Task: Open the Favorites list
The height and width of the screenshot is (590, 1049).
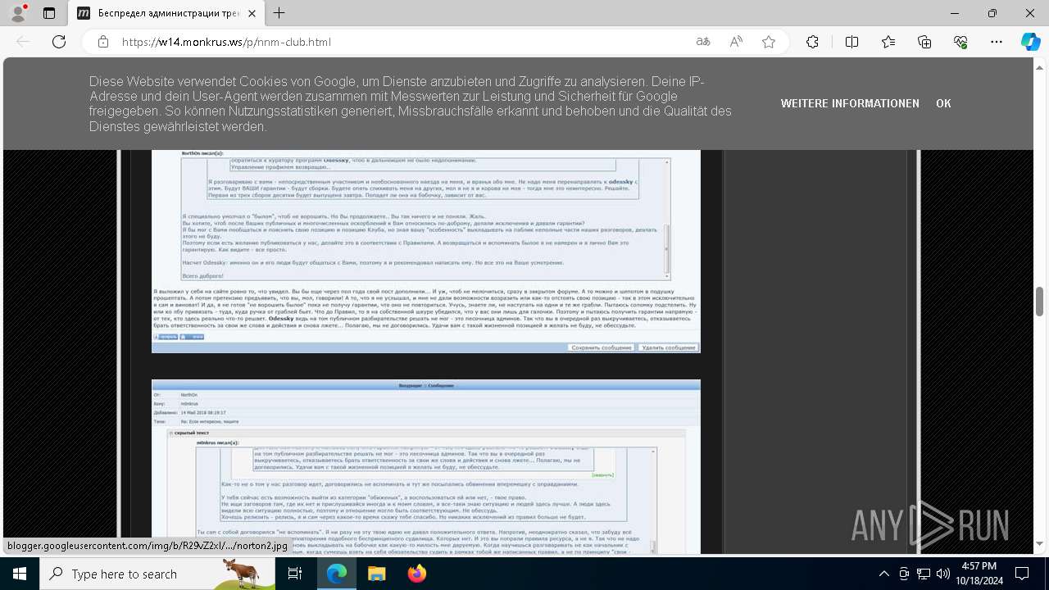Action: click(888, 42)
